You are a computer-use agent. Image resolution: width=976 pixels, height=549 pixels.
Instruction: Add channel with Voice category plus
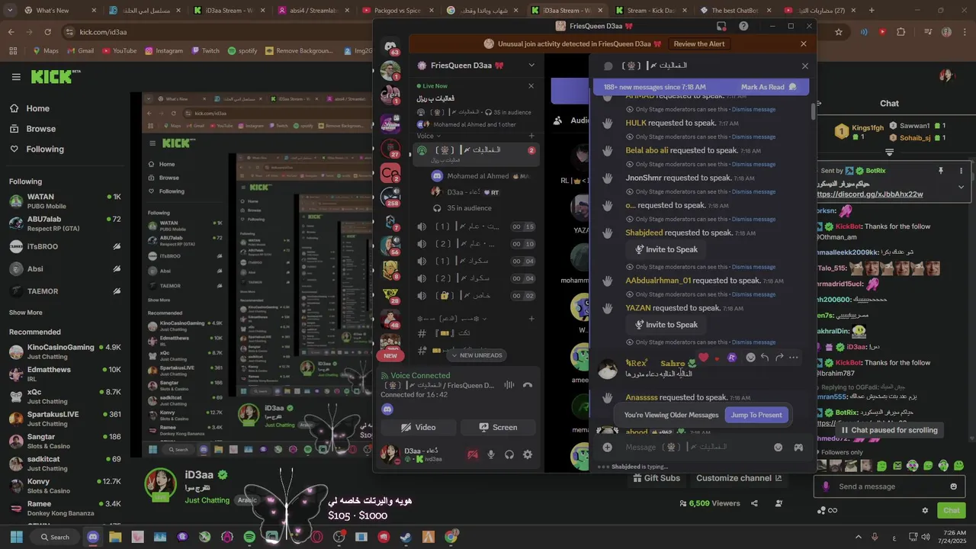[x=531, y=136]
